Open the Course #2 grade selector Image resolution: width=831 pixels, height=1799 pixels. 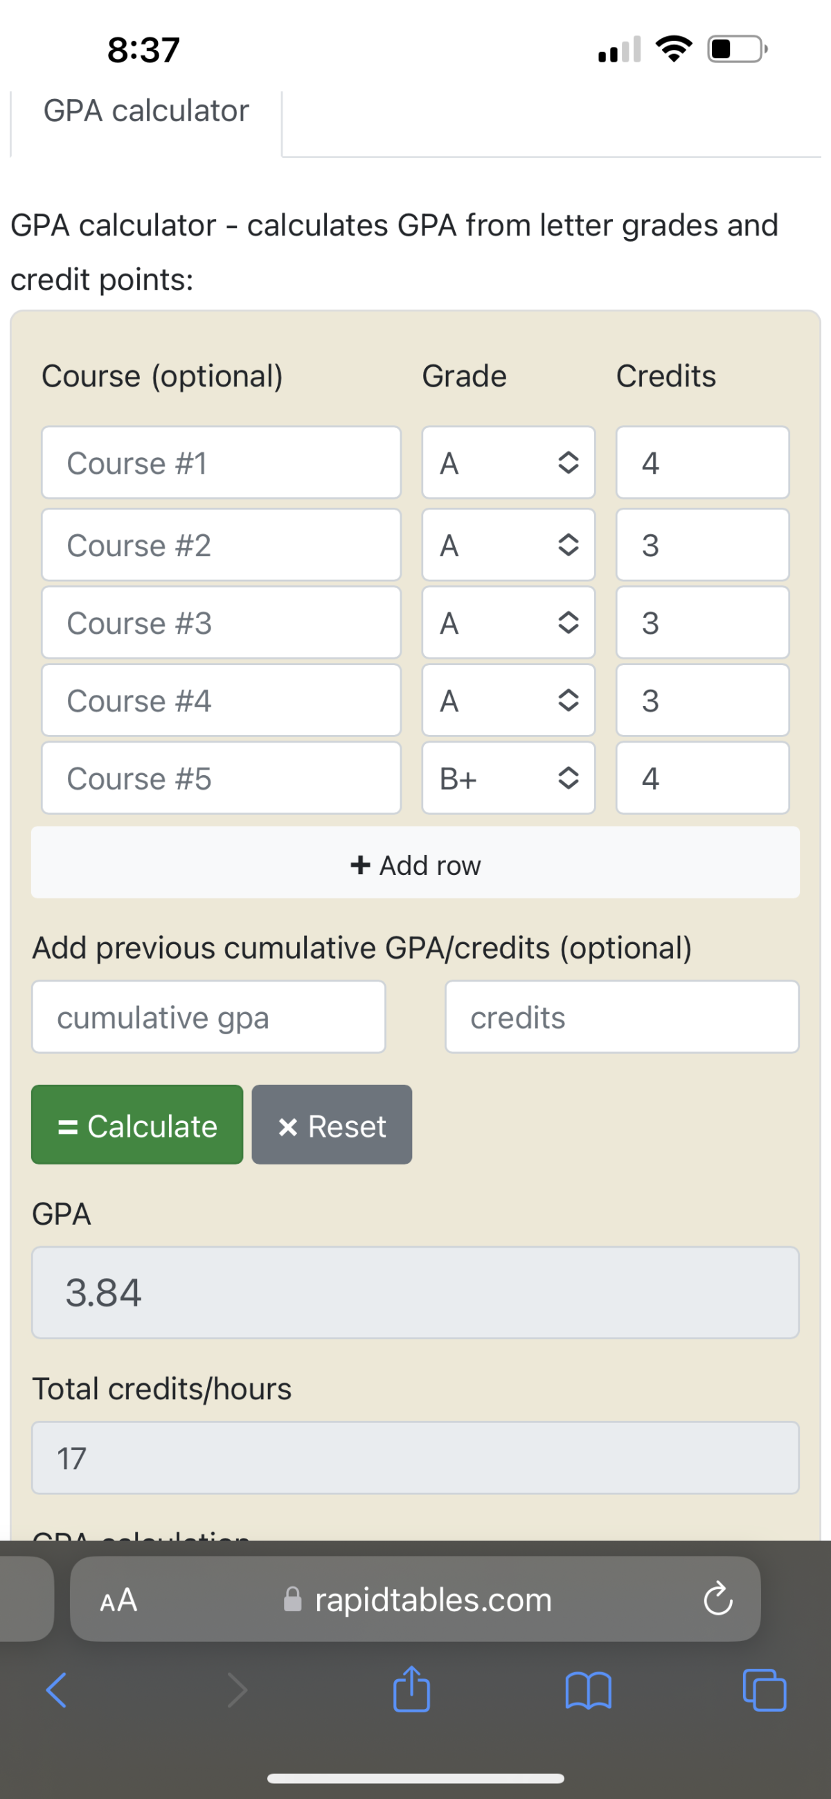click(508, 544)
